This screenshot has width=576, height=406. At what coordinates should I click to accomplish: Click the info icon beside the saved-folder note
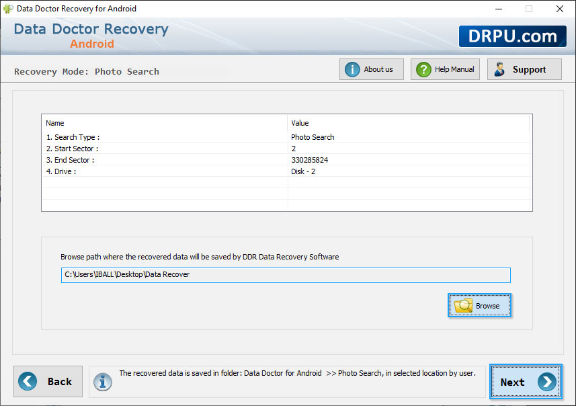coord(102,382)
